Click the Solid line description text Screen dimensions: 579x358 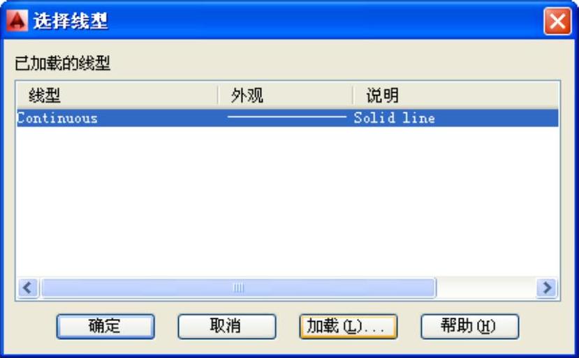[394, 118]
